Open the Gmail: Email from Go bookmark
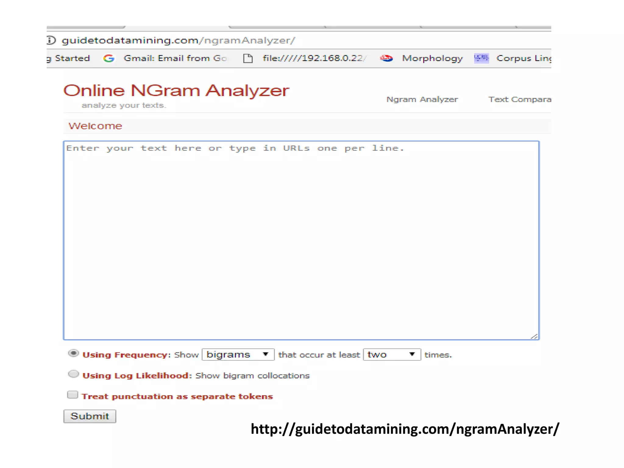The height and width of the screenshot is (468, 624). (175, 58)
